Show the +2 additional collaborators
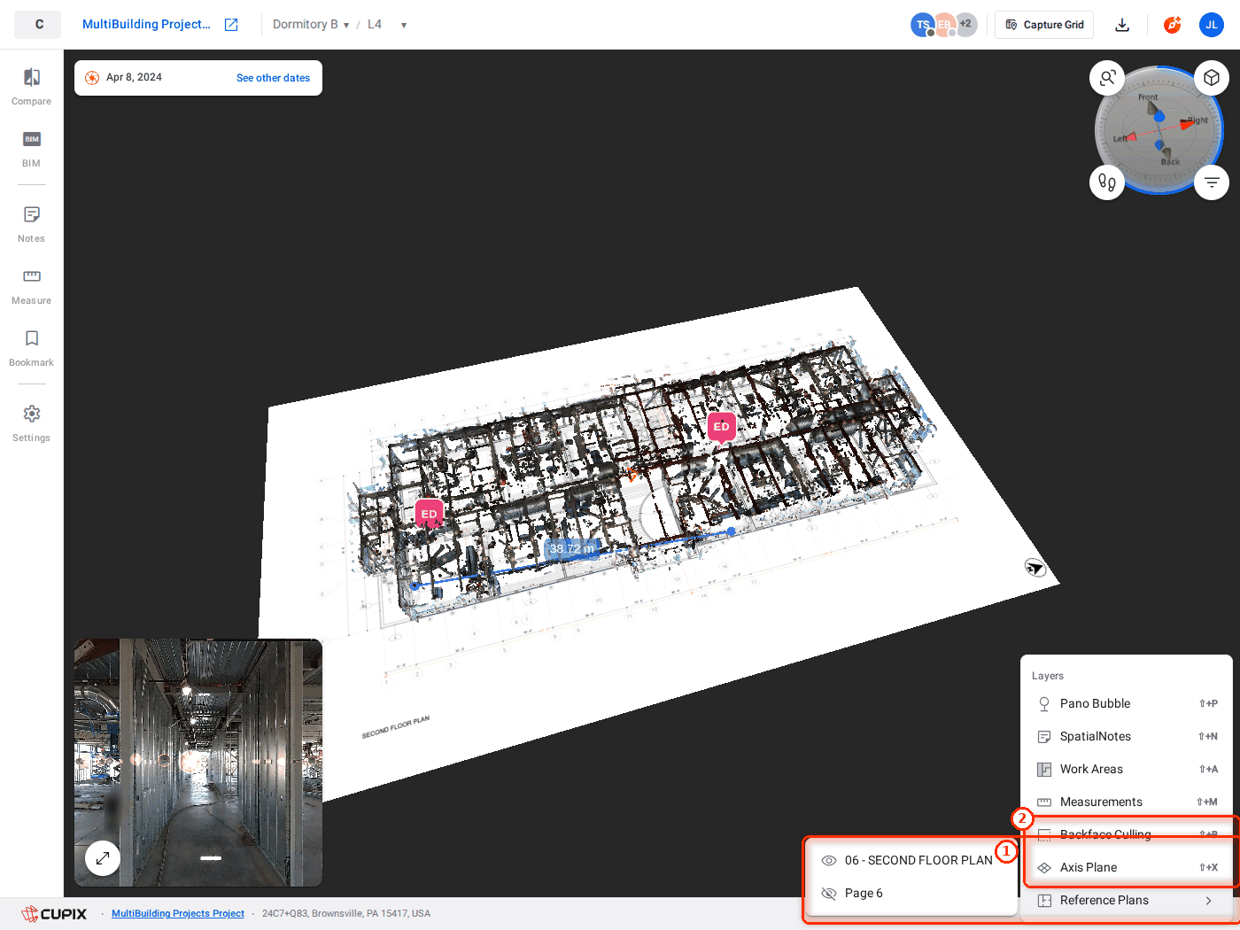Viewport: 1240px width, 930px height. pos(965,25)
